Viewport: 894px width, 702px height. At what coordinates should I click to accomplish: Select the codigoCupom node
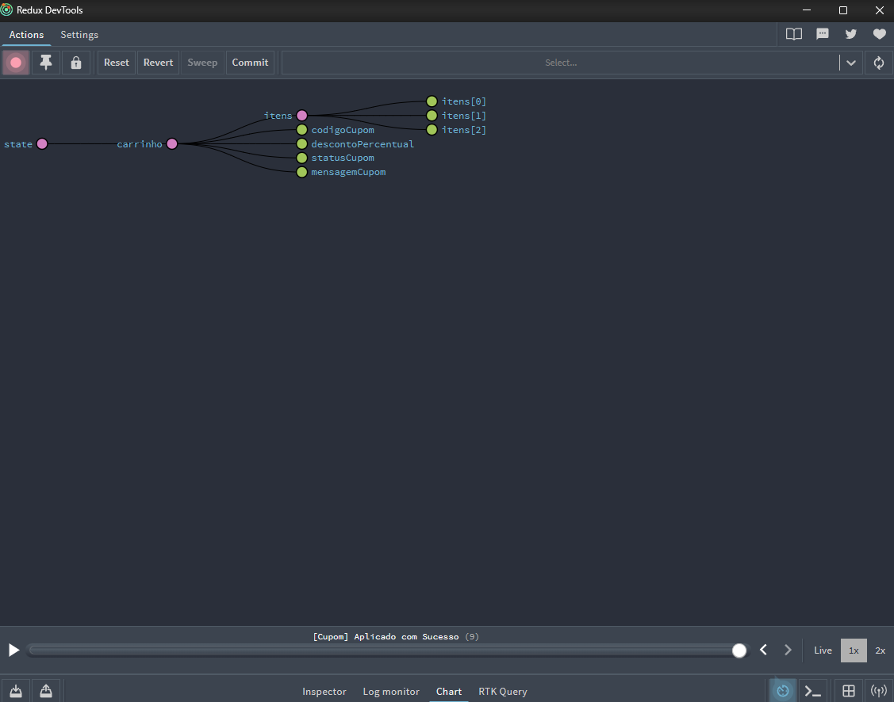(302, 130)
